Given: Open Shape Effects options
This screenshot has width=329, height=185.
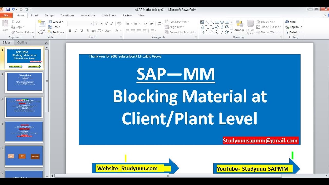Looking at the screenshot, I should (269, 32).
